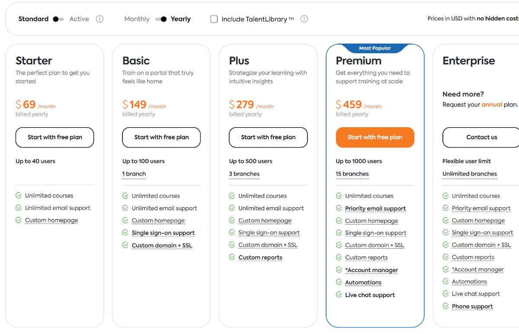This screenshot has height=334, width=519.
Task: Enable the Include TalentLibrary checkbox
Action: click(x=214, y=19)
